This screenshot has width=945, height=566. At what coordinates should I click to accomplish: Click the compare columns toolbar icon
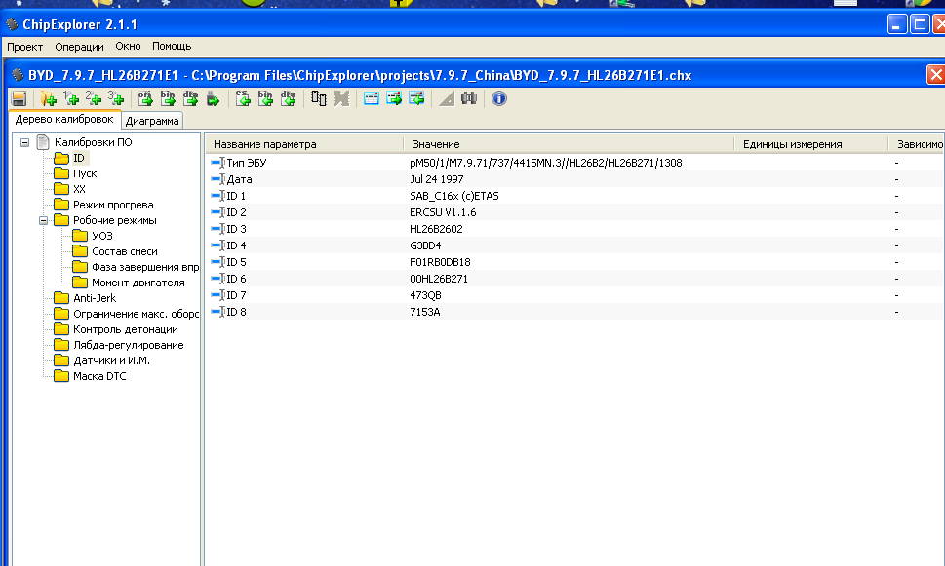pos(319,98)
